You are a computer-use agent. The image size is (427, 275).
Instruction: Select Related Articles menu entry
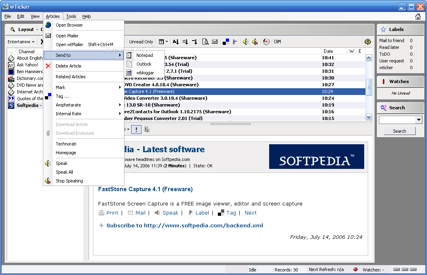point(83,77)
